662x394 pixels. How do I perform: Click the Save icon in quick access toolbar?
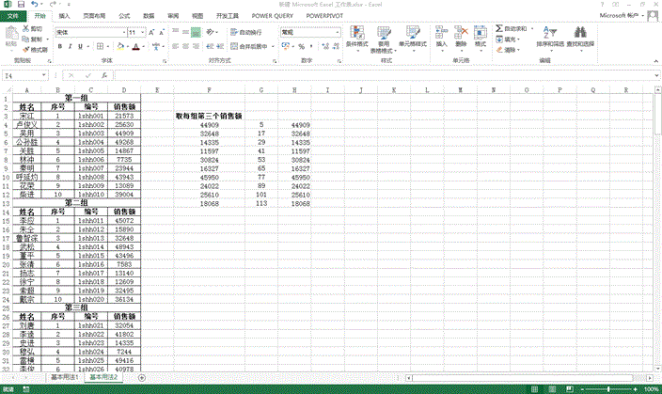[19, 5]
